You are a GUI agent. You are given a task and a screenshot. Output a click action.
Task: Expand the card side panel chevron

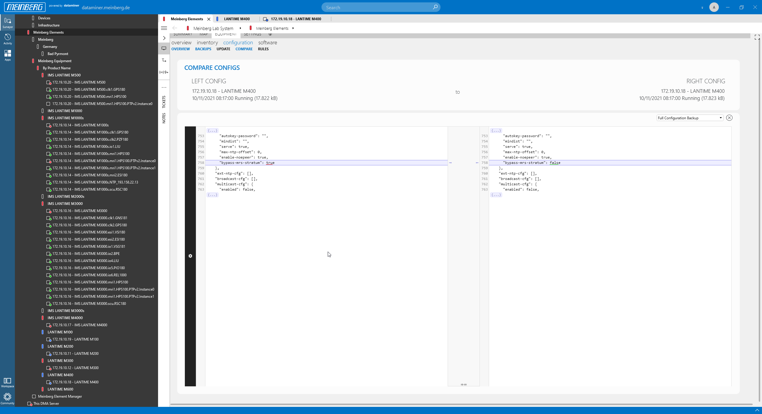164,38
